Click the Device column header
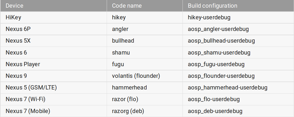The width and height of the screenshot is (294, 117). (x=14, y=6)
